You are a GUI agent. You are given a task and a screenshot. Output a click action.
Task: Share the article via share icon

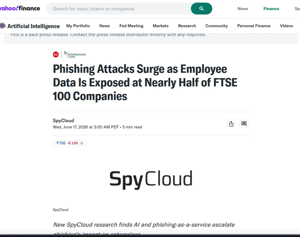point(231,124)
